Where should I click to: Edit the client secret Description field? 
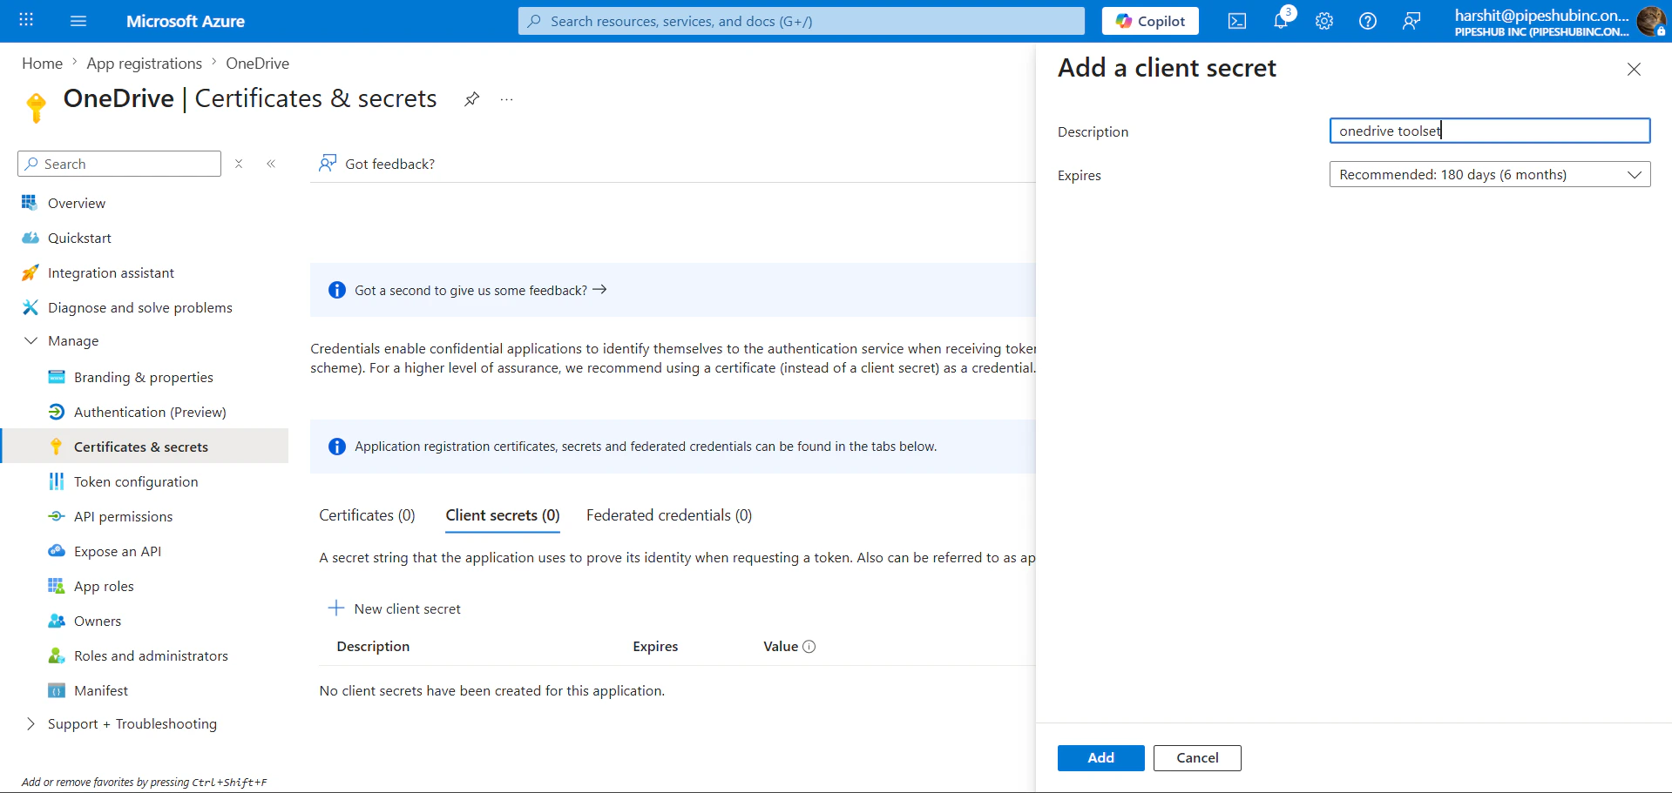coord(1489,131)
